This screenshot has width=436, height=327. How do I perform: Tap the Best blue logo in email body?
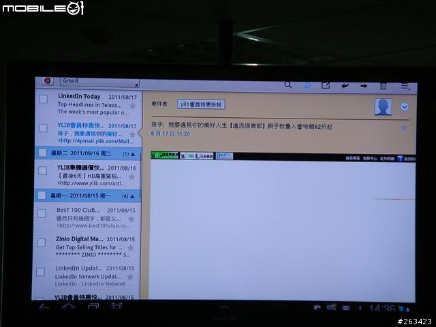224,156
